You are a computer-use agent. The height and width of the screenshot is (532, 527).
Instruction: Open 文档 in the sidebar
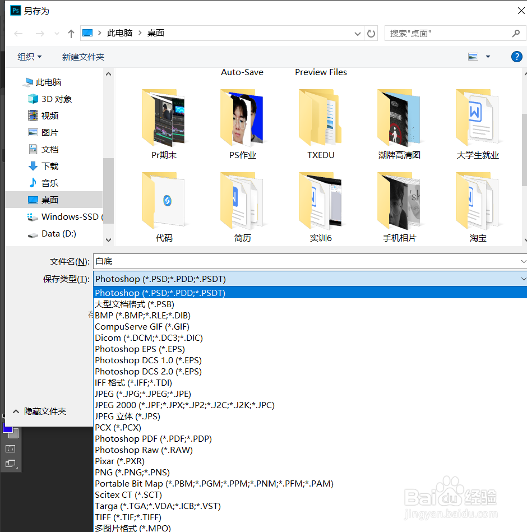[43, 149]
